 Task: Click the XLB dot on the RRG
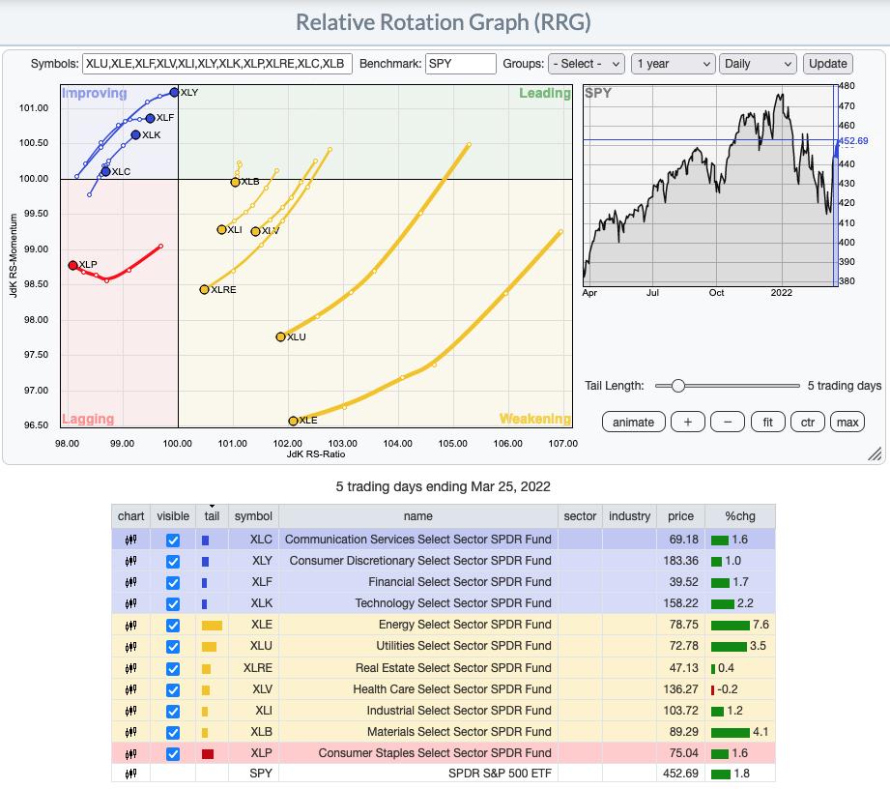tap(235, 183)
